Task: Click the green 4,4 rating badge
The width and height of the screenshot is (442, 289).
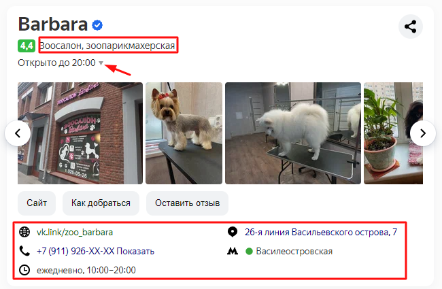Action: pos(27,46)
